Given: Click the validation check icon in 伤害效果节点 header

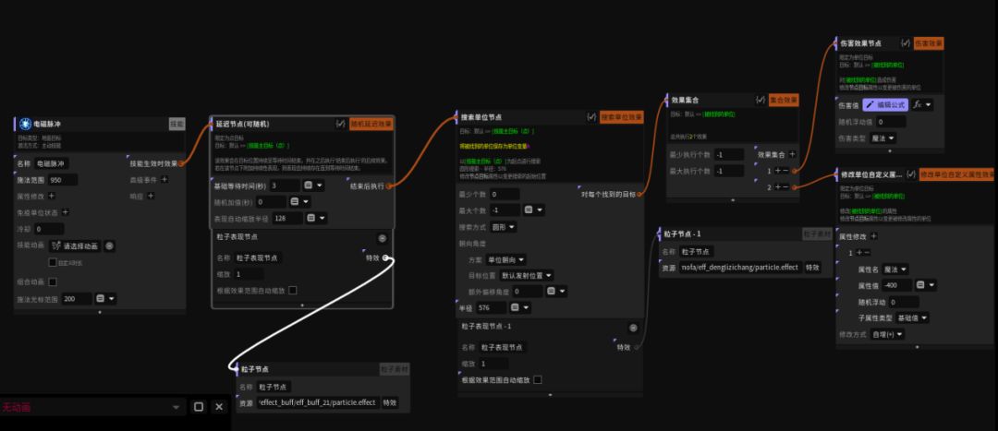Looking at the screenshot, I should [905, 43].
